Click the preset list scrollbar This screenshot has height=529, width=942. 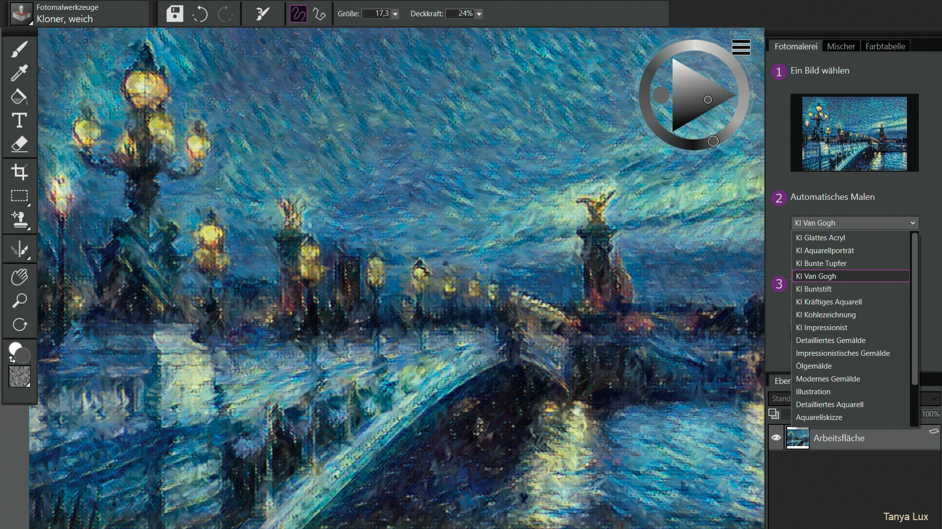click(x=914, y=309)
